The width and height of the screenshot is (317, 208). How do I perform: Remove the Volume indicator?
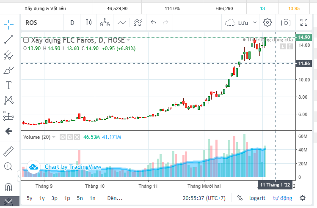coord(77,137)
